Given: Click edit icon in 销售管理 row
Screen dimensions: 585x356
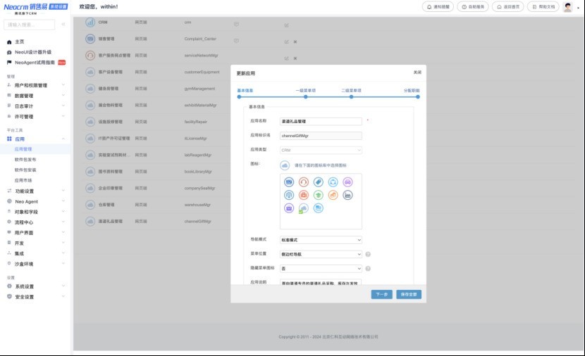Looking at the screenshot, I should coord(287,42).
